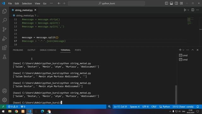Run the Python file with play icon
The height and width of the screenshot is (114, 202).
(185, 10)
